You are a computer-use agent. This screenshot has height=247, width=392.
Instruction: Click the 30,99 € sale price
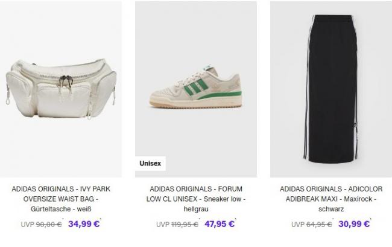tap(354, 223)
